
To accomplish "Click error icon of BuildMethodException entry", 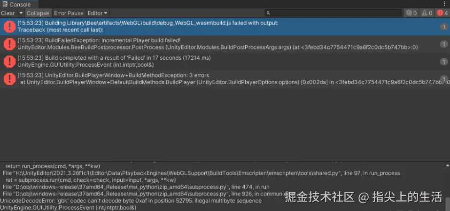I will (9, 79).
